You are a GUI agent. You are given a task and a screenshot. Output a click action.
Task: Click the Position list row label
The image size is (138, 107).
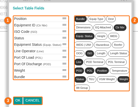(20, 19)
